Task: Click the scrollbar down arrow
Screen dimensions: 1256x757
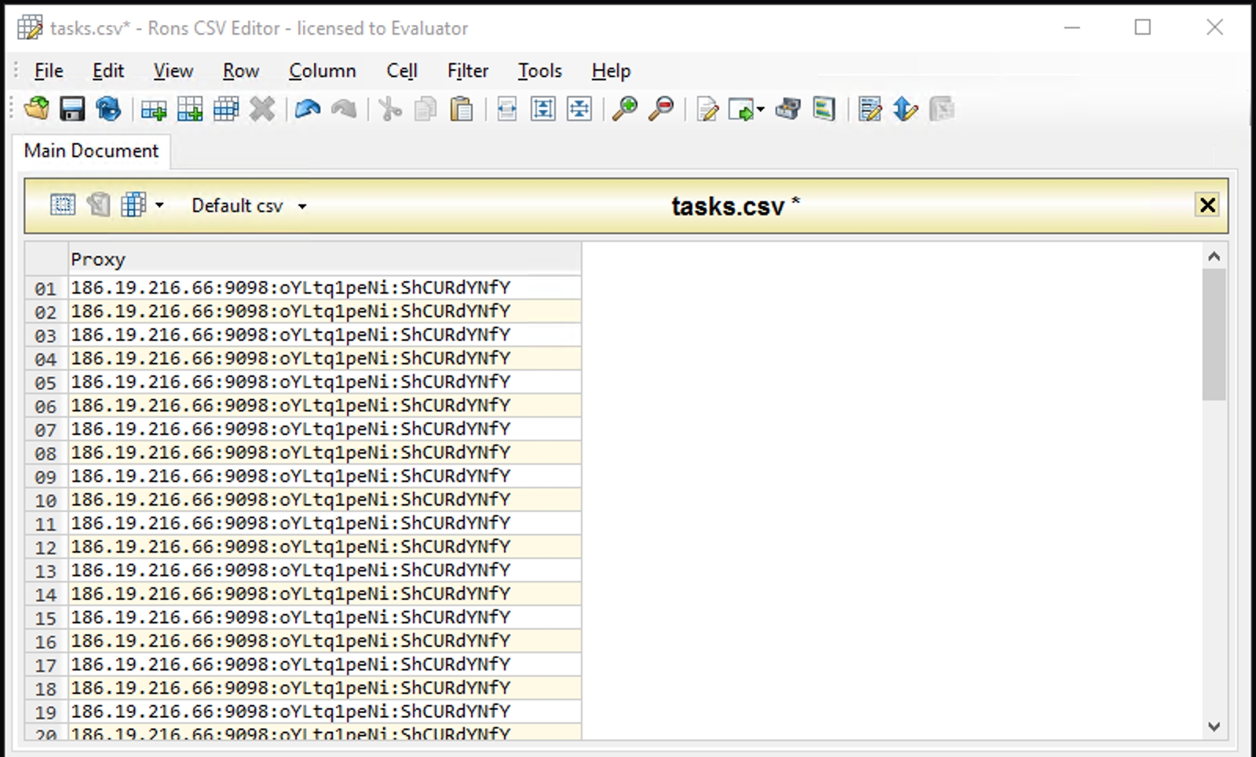Action: pos(1214,726)
